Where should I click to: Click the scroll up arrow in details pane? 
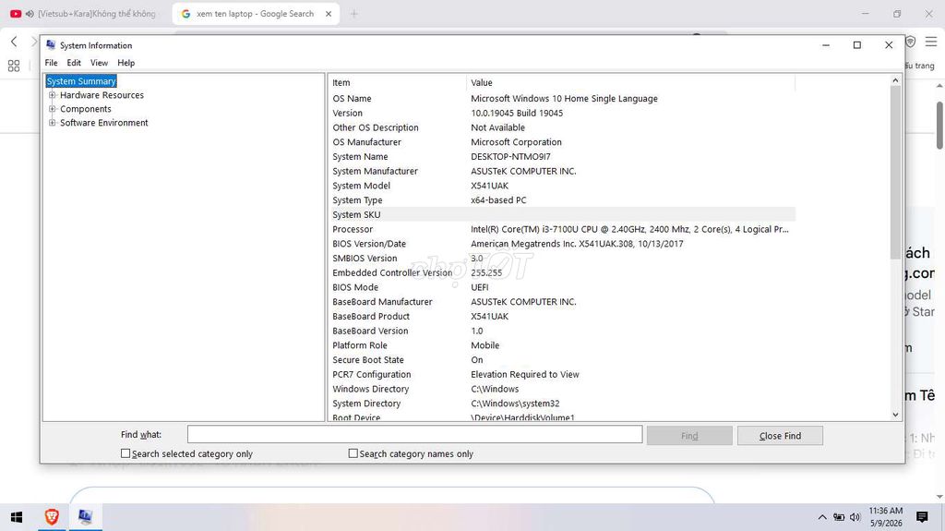pyautogui.click(x=895, y=80)
